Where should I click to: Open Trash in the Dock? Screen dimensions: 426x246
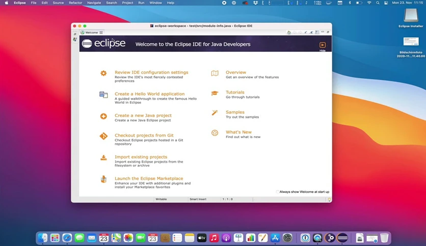[384, 238]
